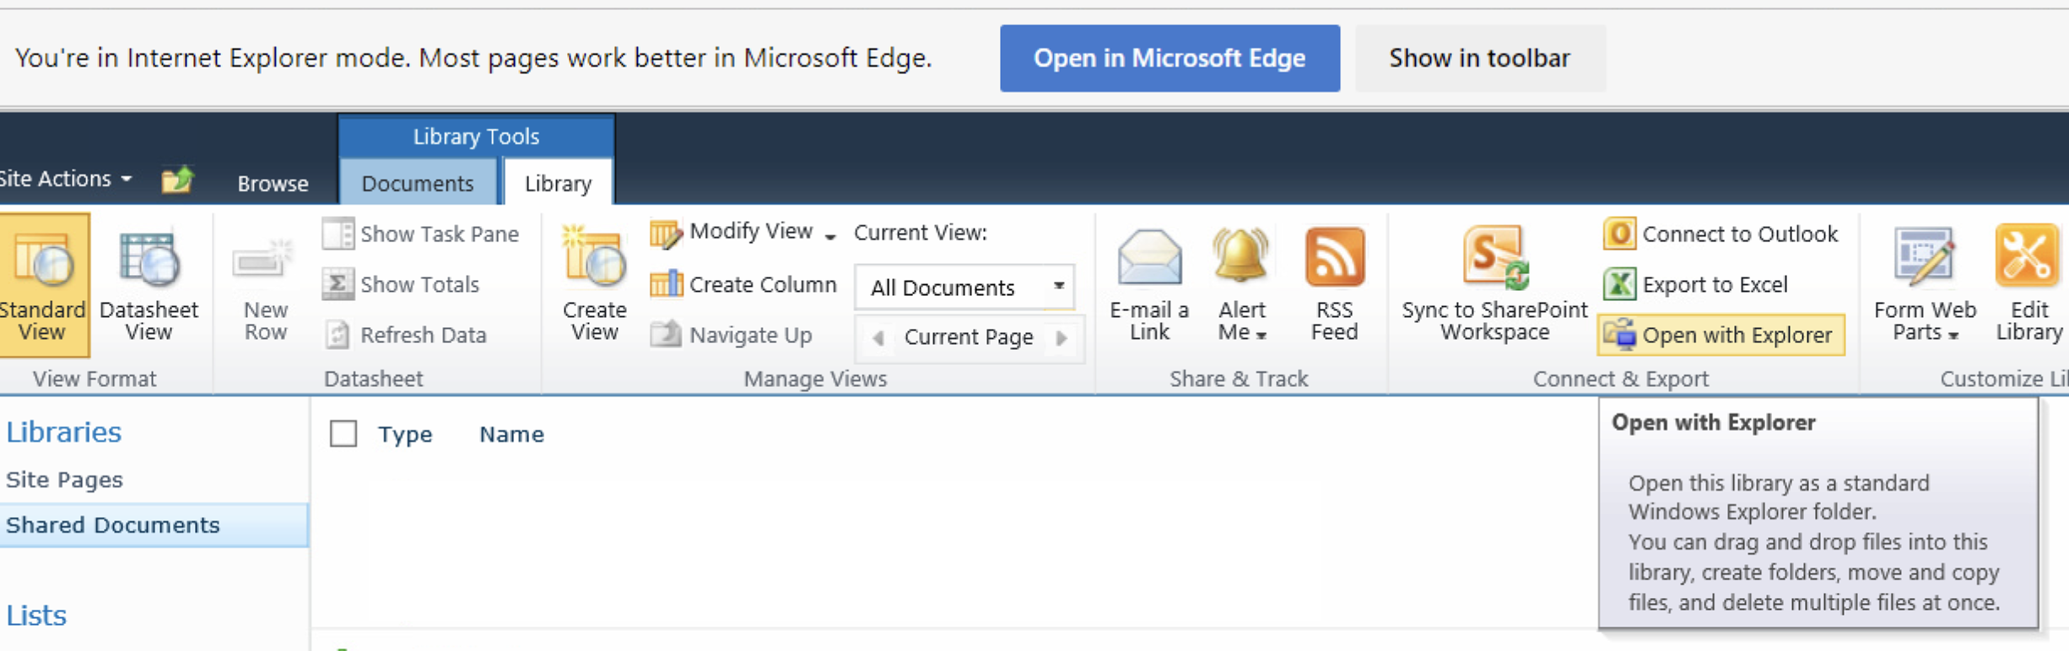This screenshot has height=651, width=2069.
Task: Click the Library Tools tab group header
Action: 476,136
